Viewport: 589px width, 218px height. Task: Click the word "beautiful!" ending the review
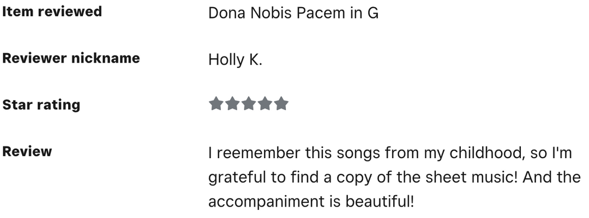point(380,202)
